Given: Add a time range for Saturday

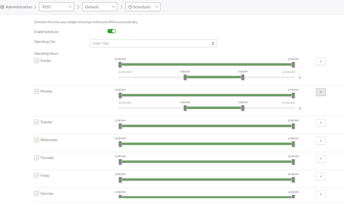Looking at the screenshot, I should point(320,195).
